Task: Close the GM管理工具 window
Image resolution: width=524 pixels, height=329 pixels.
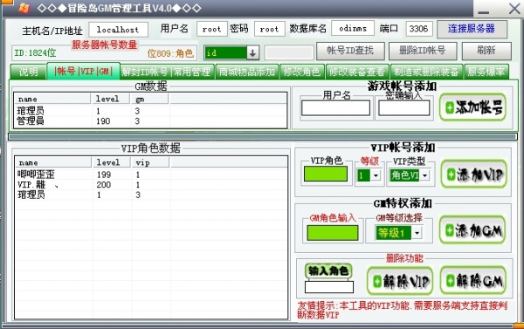Action: (x=514, y=9)
